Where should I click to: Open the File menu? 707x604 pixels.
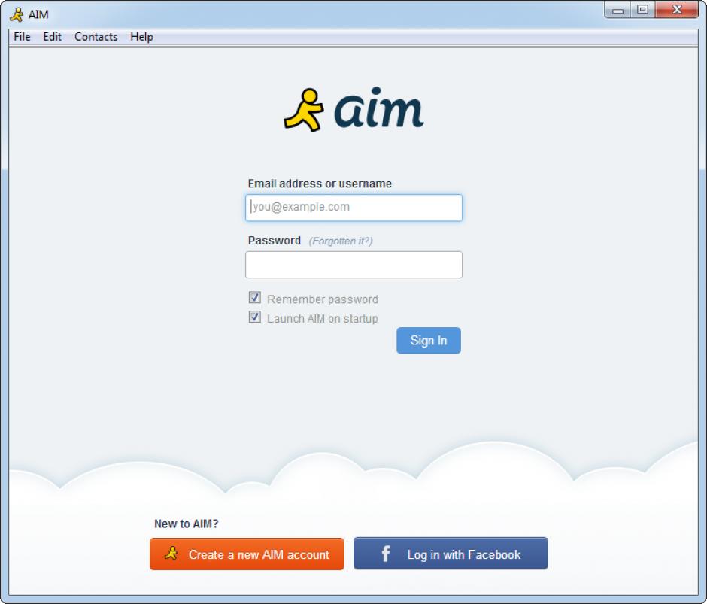[22, 37]
